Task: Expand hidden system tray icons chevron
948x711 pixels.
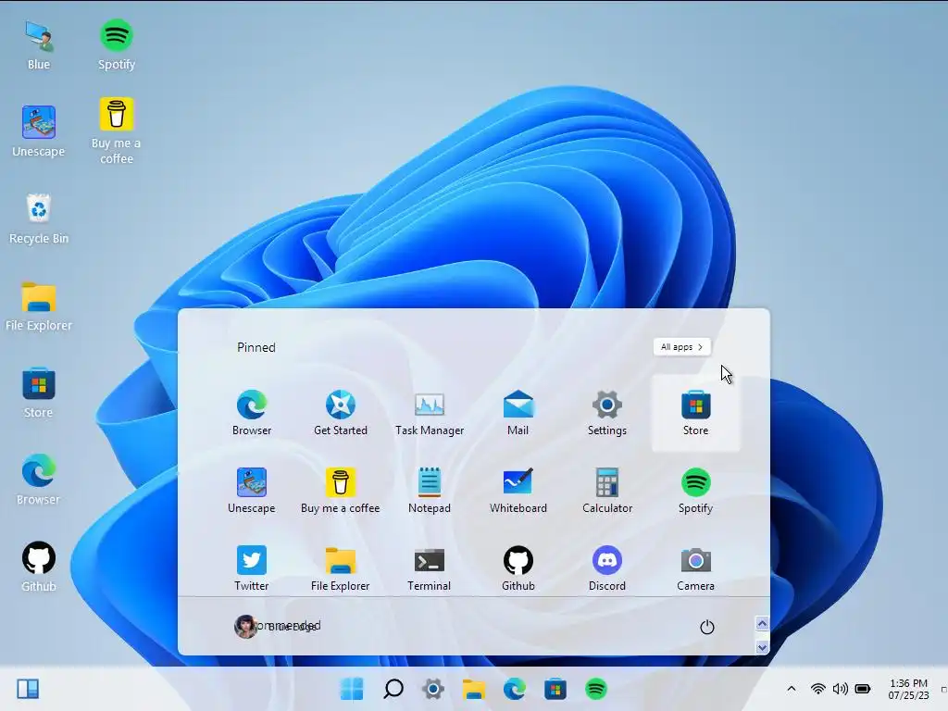Action: pyautogui.click(x=791, y=689)
